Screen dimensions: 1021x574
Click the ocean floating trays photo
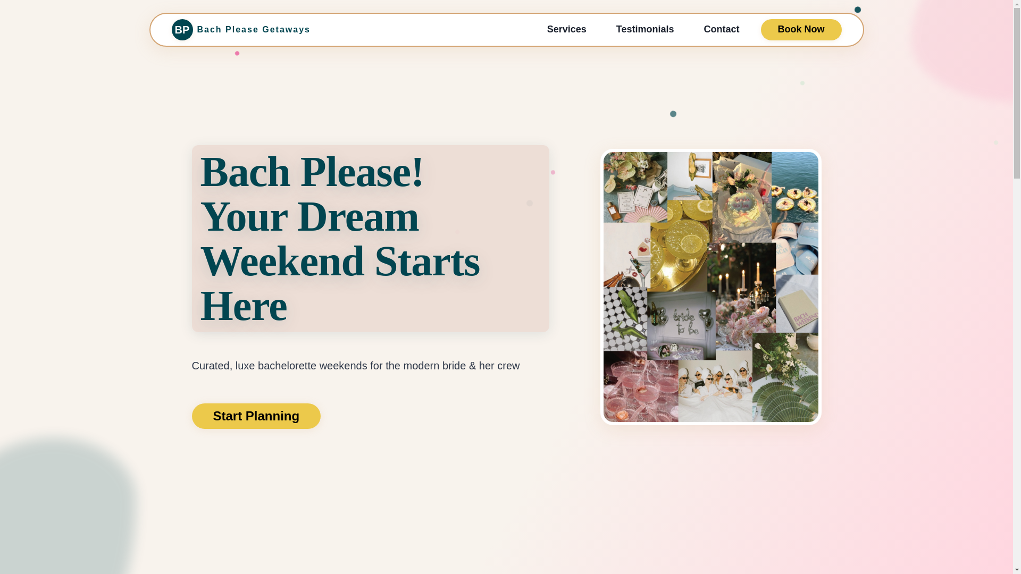pos(794,187)
